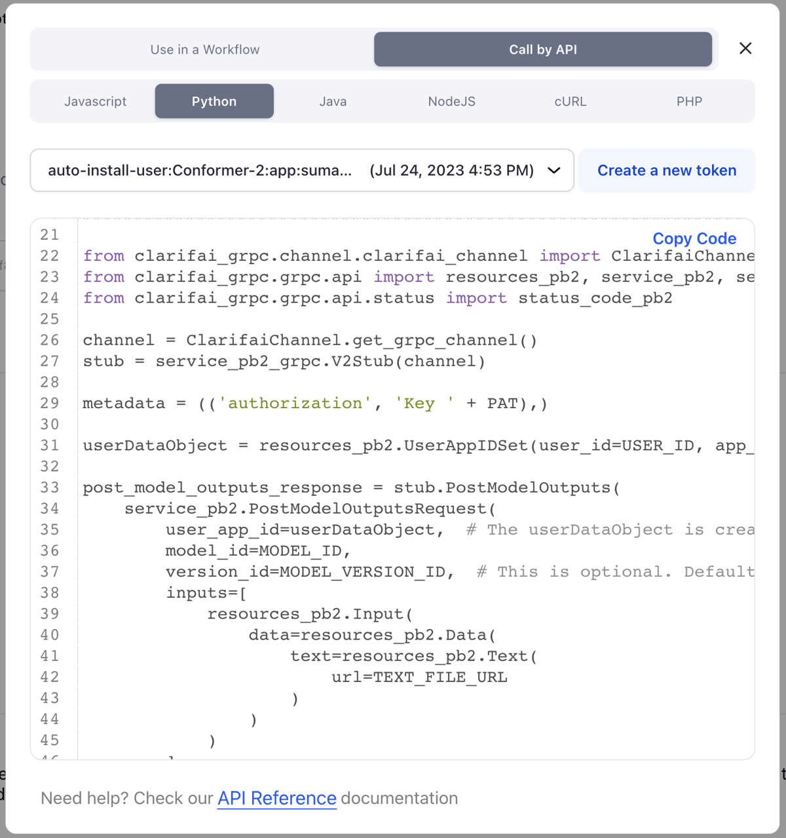Screen dimensions: 786x838
Task: Show the PHP code sample
Action: click(688, 101)
